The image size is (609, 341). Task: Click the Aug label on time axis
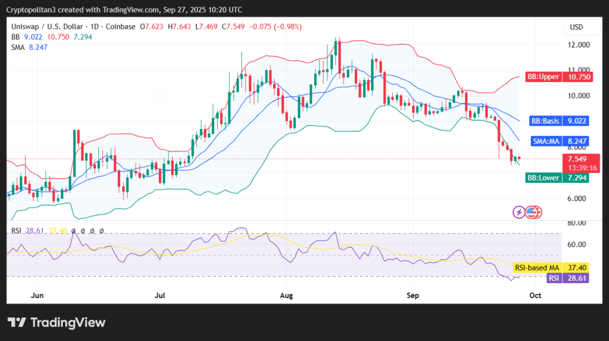point(287,295)
